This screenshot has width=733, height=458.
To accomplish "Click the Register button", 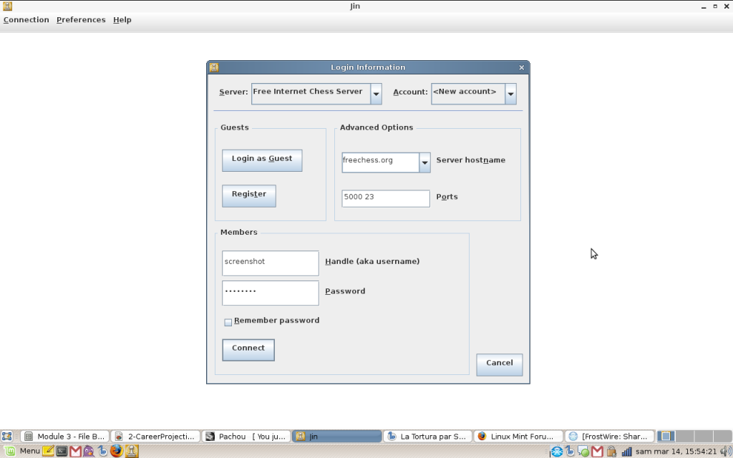I will [x=249, y=196].
